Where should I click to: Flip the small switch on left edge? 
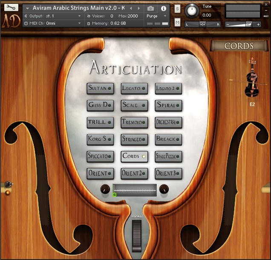click(8, 184)
